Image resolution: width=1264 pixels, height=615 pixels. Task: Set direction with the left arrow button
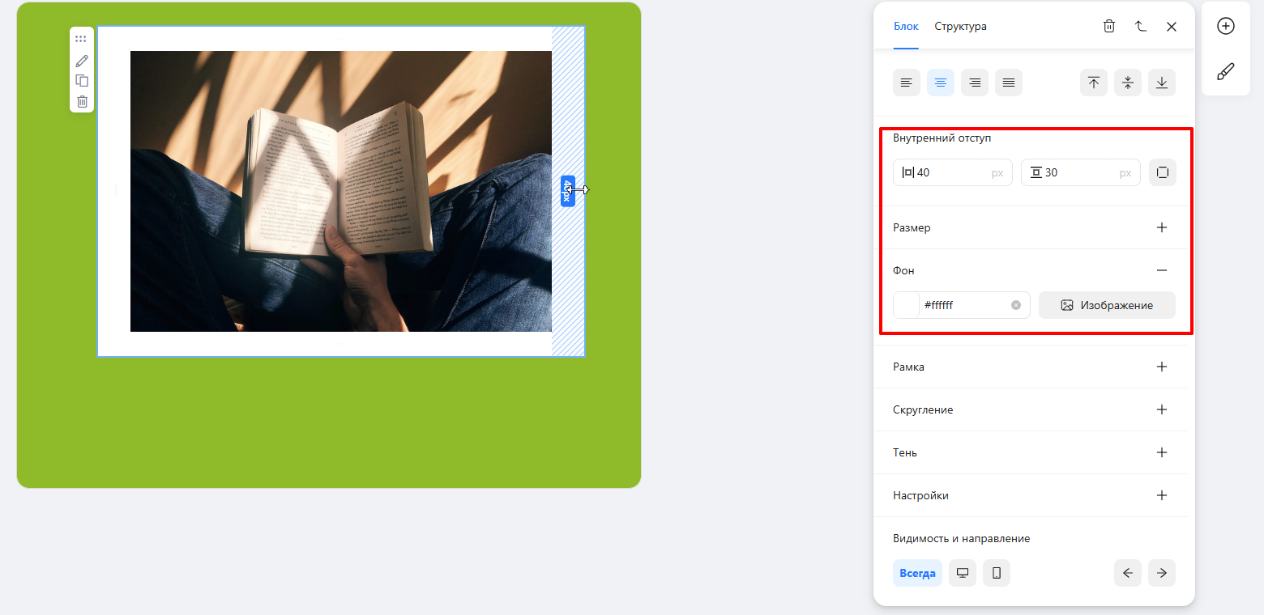tap(1128, 573)
